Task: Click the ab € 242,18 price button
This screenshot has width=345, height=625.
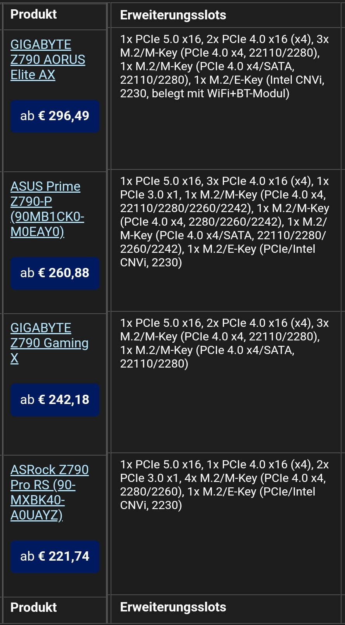Action: (x=55, y=400)
